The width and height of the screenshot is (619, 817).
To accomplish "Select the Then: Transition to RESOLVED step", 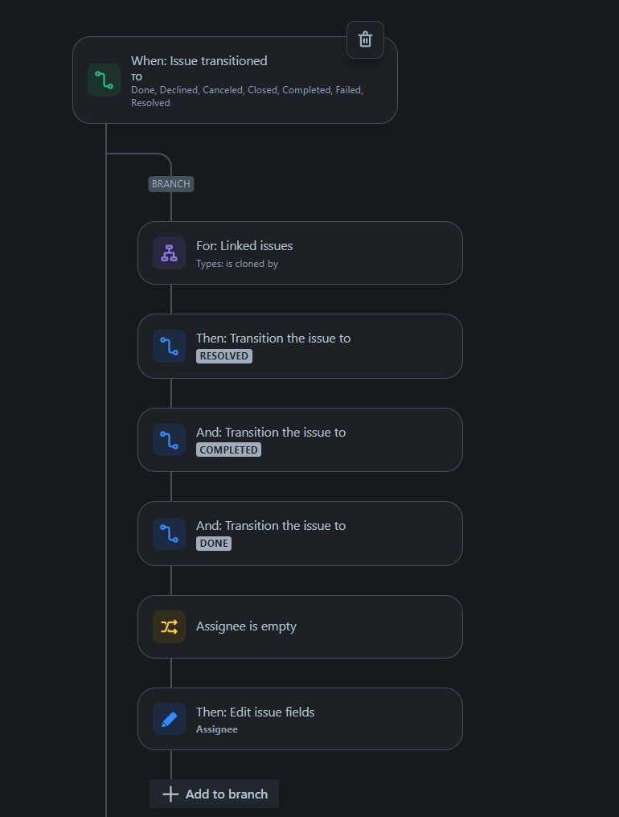I will click(300, 346).
